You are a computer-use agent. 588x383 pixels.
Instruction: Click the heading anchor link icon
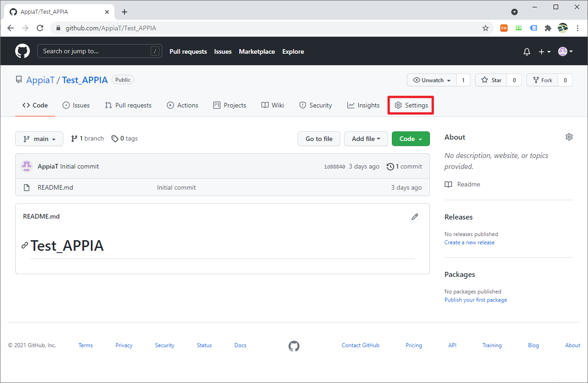click(x=25, y=246)
